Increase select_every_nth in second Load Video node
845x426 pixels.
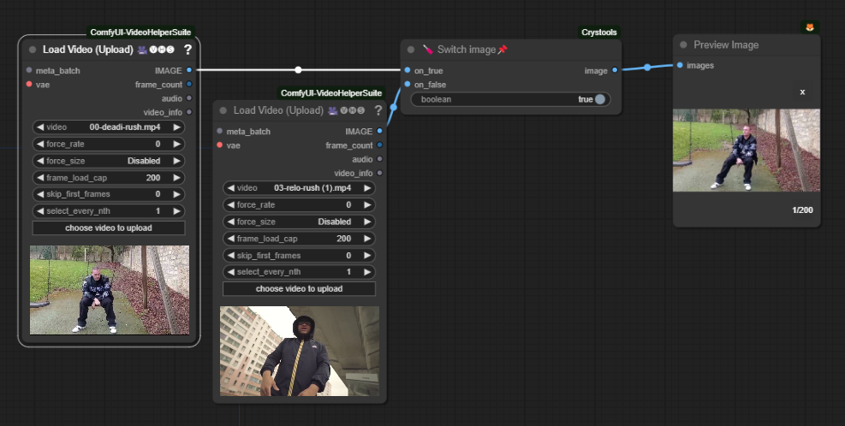[367, 272]
